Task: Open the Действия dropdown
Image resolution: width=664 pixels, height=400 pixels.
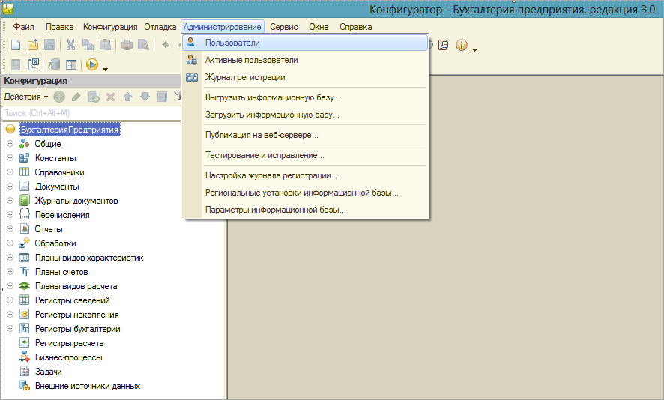Action: point(25,97)
